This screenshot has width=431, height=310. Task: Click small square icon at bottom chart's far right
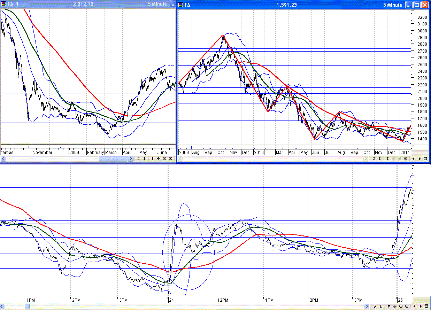tap(426, 306)
